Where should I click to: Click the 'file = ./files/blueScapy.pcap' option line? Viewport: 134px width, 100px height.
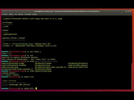point(27,44)
